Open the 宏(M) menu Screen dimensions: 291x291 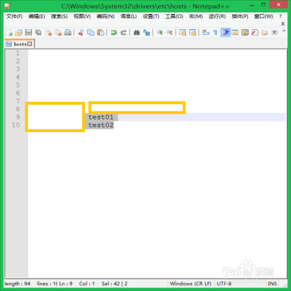(196, 16)
